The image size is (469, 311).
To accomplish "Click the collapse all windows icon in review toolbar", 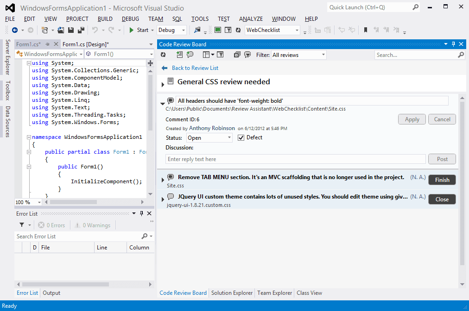I will coord(237,55).
